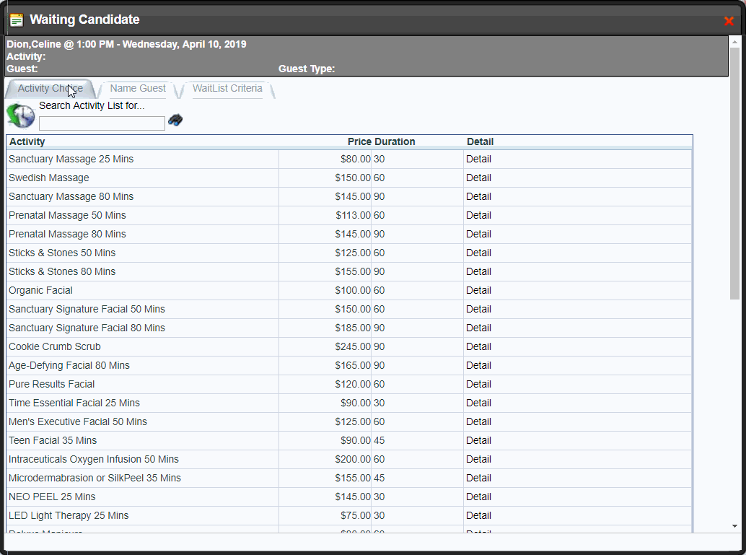This screenshot has height=555, width=746.
Task: Click the vertical scrollbar thumb
Action: coord(734,173)
